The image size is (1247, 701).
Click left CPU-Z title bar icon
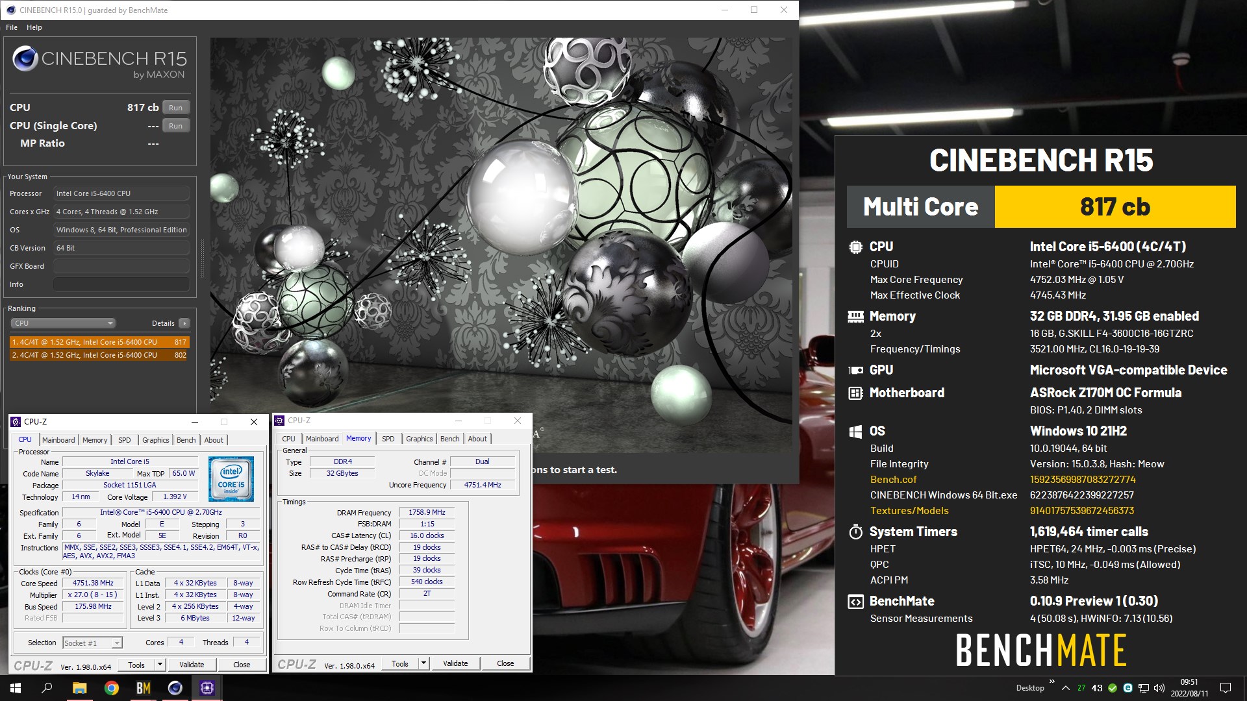16,422
